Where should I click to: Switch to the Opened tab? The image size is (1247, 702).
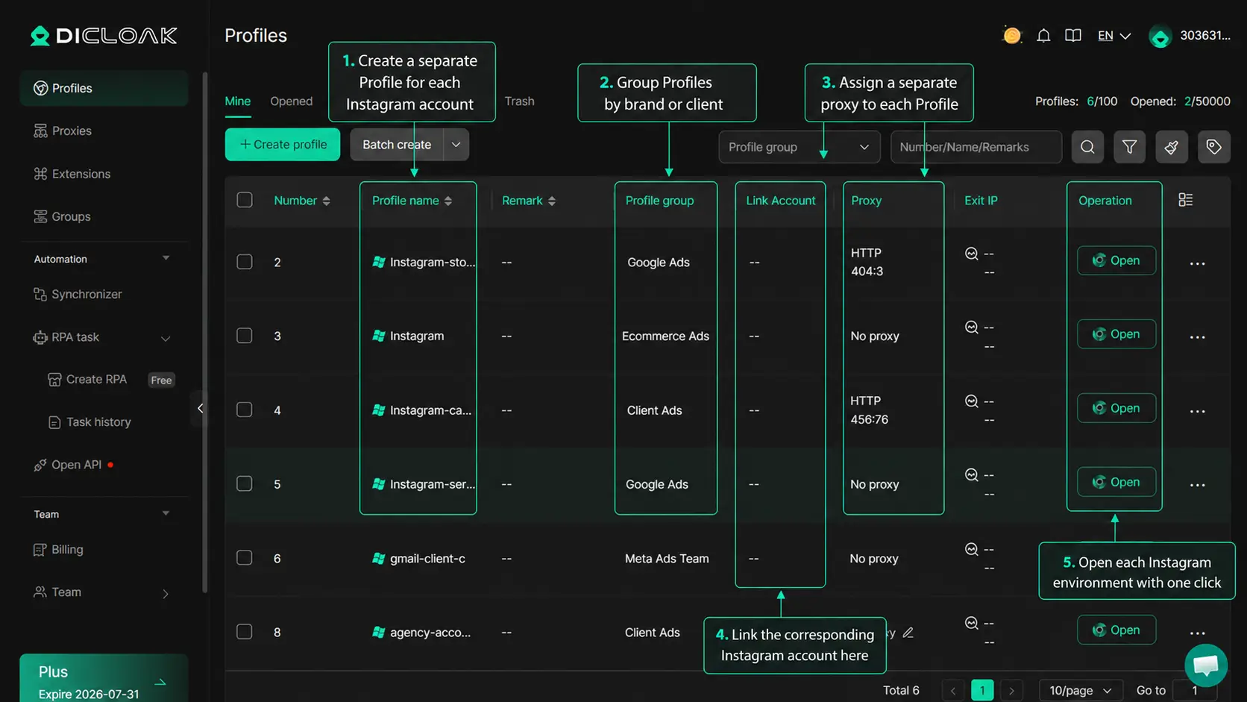coord(291,101)
